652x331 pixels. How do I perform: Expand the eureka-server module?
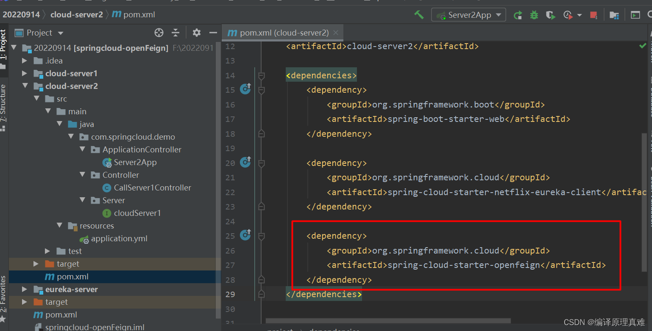click(25, 289)
